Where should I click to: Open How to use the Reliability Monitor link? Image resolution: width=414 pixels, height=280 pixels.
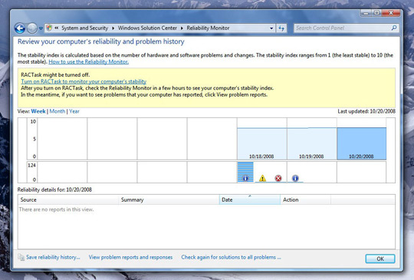tap(88, 62)
